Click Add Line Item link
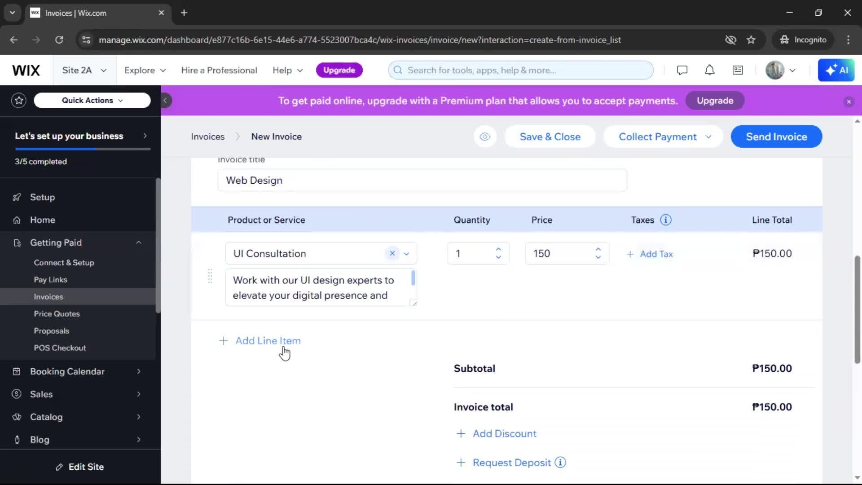This screenshot has height=485, width=862. click(259, 341)
